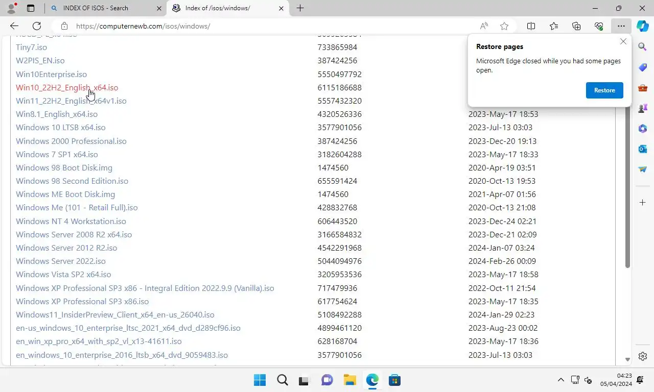The image size is (654, 392).
Task: View site information lock icon
Action: click(x=64, y=26)
